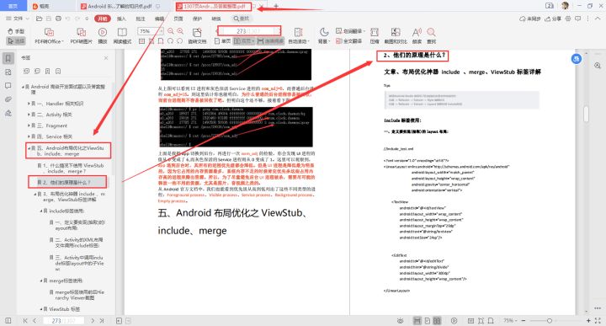Screen dimensions: 606x326
Task: Click PDF转图片 convert to image
Action: tap(81, 36)
